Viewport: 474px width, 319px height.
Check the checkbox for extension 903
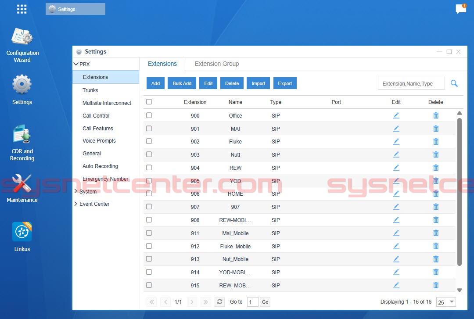[148, 154]
